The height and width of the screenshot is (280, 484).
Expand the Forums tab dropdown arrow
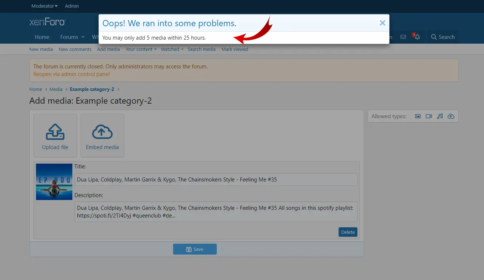pos(83,37)
